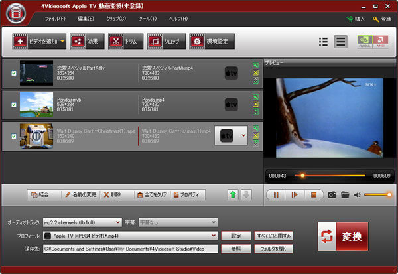Select the 恋愛スペシャルPartA.flv thumbnail
This screenshot has height=274, width=398.
pyautogui.click(x=36, y=73)
